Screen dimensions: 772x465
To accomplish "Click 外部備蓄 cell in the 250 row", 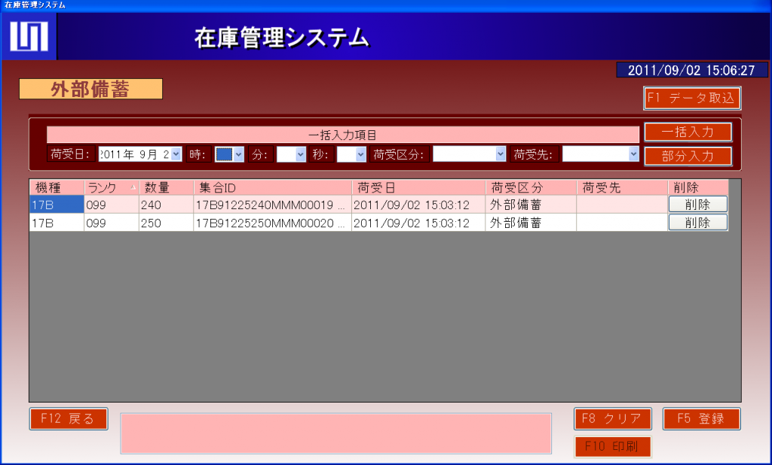I will click(x=531, y=223).
